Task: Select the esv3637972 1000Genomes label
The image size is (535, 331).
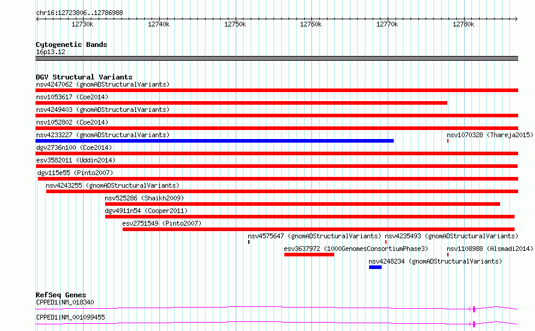Action: point(356,249)
